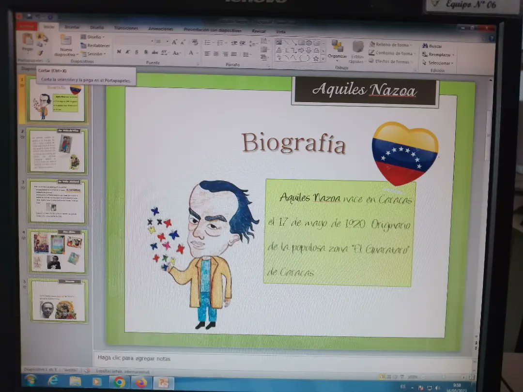The height and width of the screenshot is (392, 523).
Task: Toggle italic K formatting
Action: point(127,52)
